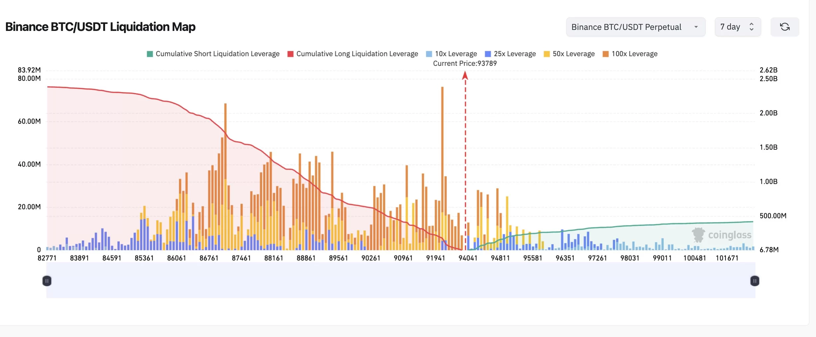Screen dimensions: 816x337
Task: Toggle 100x Leverage legend entry
Action: tap(634, 54)
